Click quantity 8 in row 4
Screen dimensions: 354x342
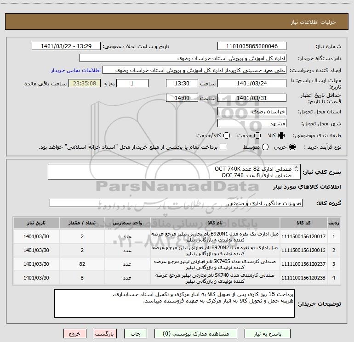coord(82,278)
